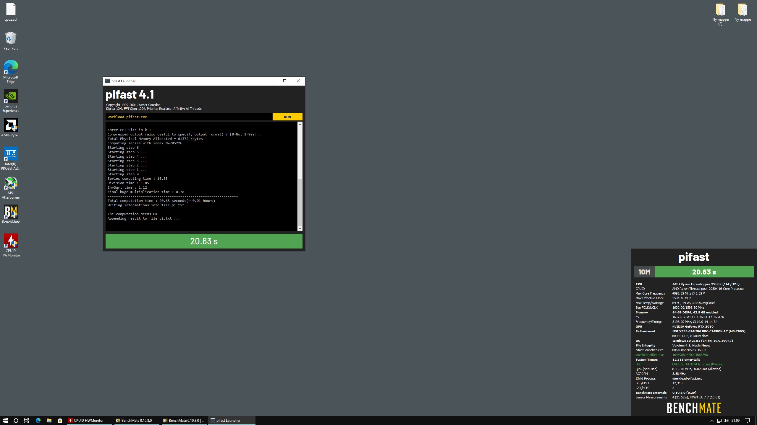This screenshot has width=757, height=425.
Task: Click overlay green 20.63 s score bar
Action: click(704, 272)
